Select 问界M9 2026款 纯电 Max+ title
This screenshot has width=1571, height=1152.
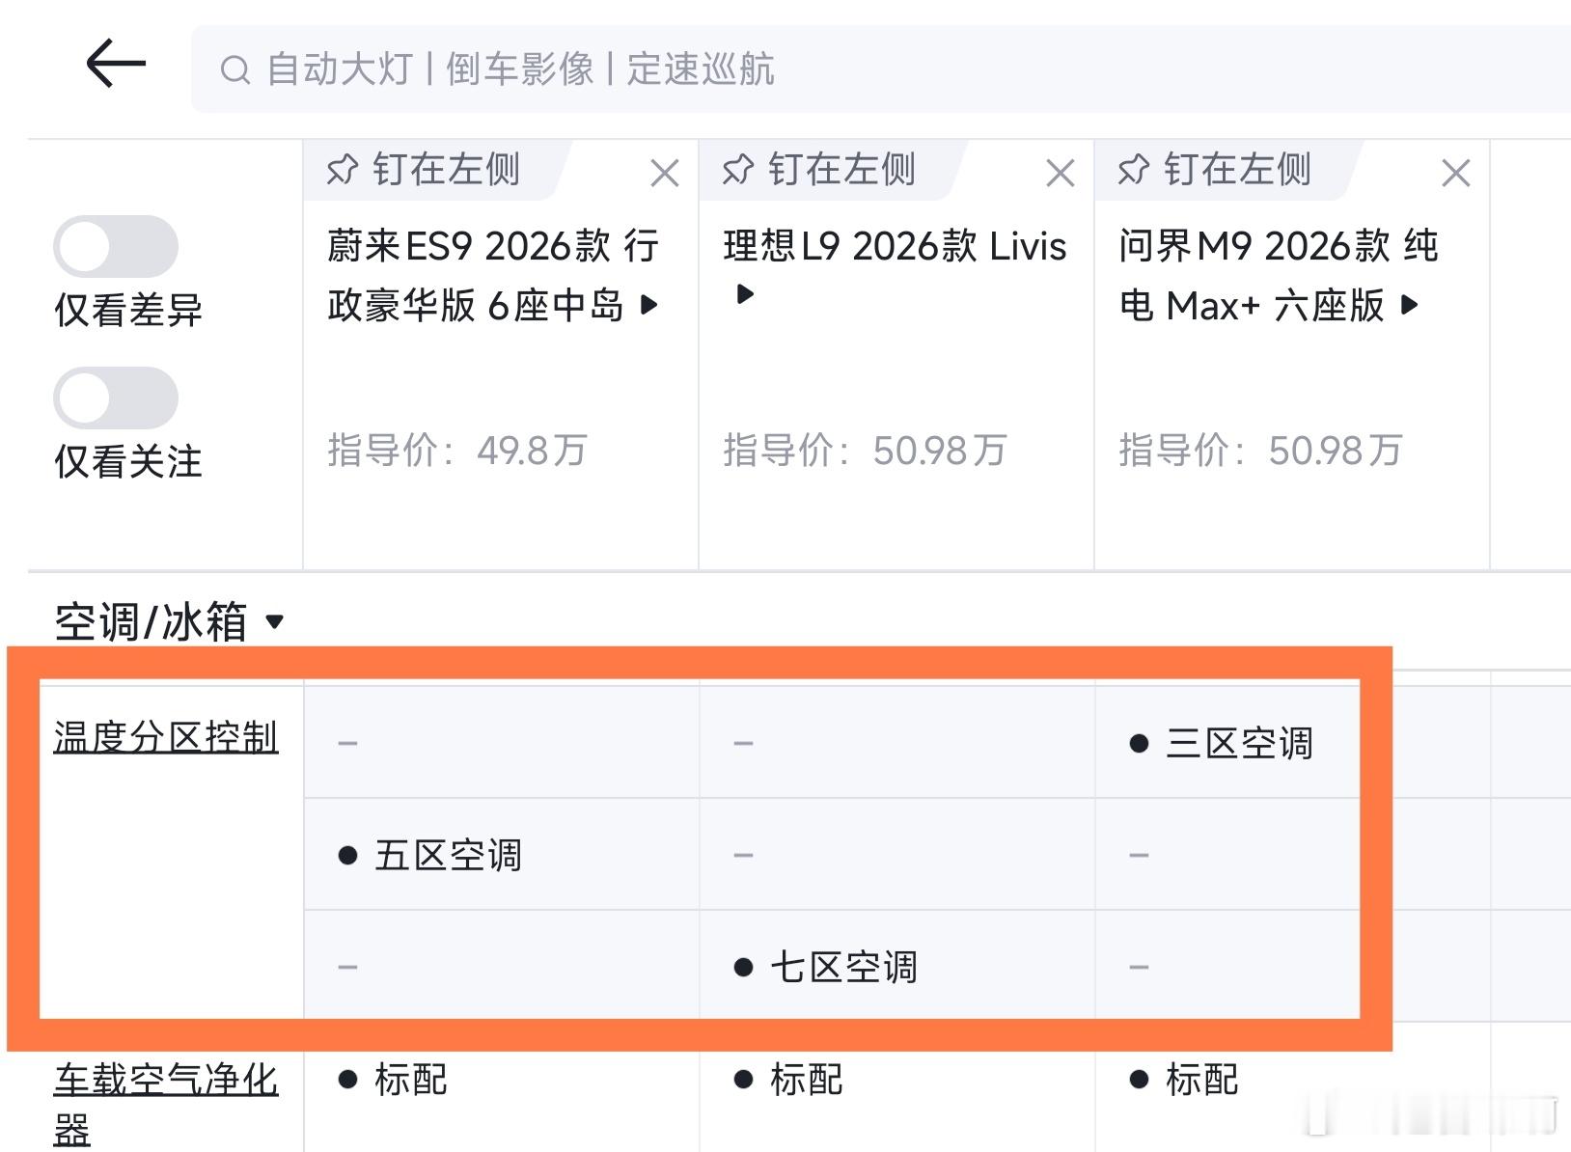tap(1279, 276)
